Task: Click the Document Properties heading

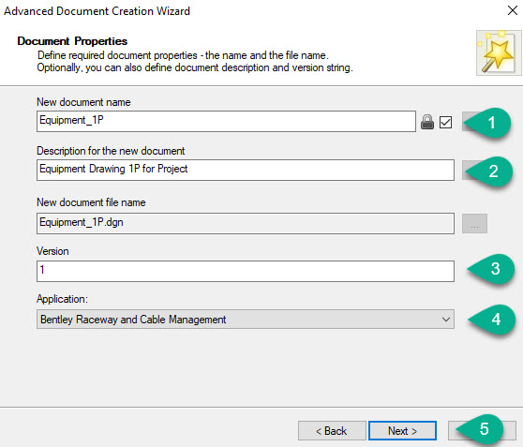Action: [72, 41]
